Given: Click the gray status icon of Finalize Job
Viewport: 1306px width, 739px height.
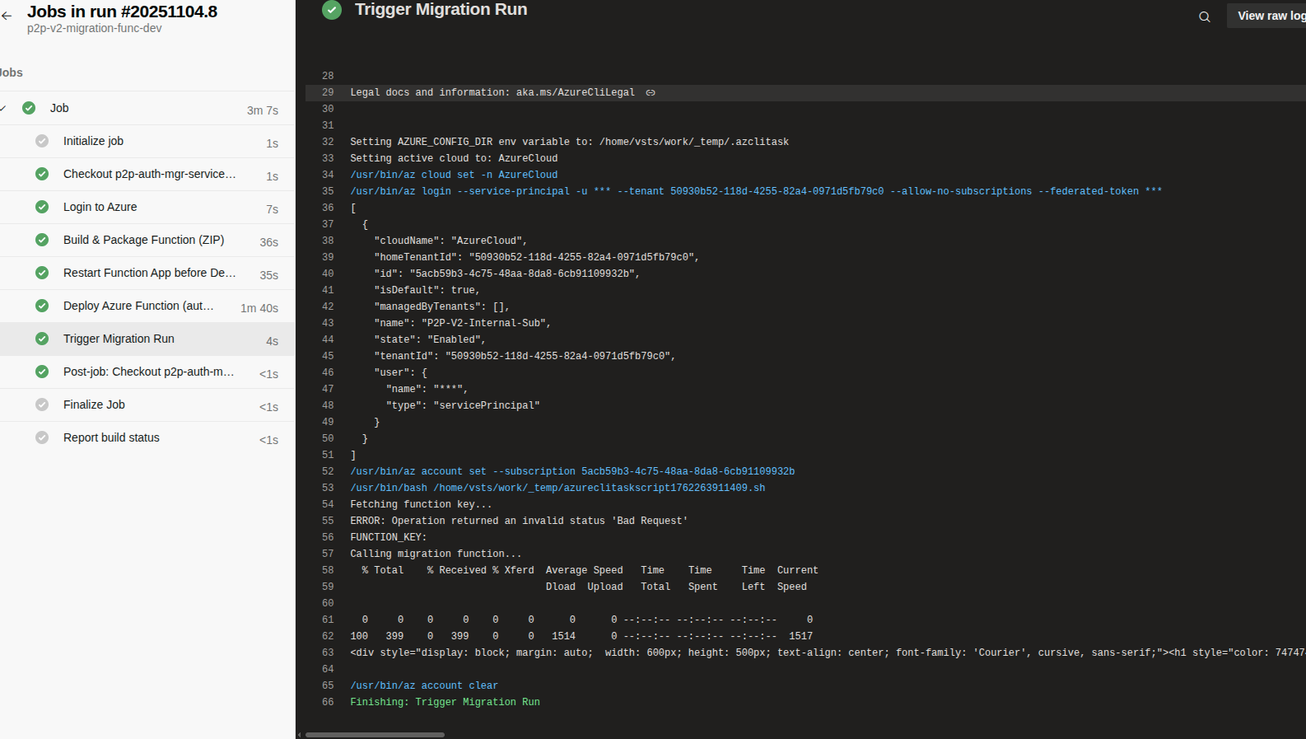Looking at the screenshot, I should point(42,405).
